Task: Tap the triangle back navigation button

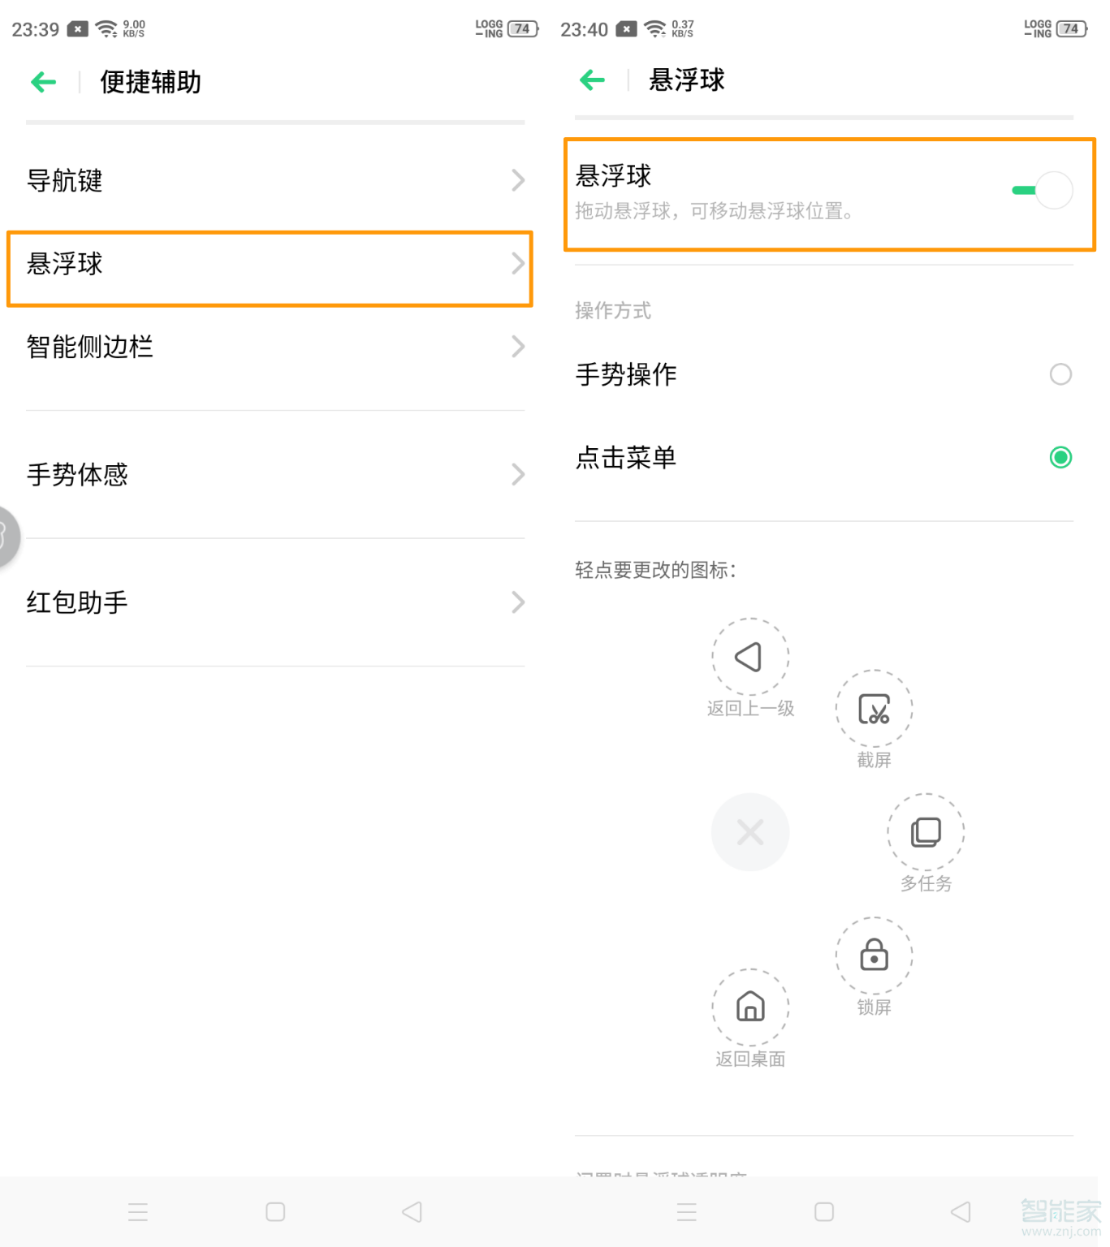Action: pyautogui.click(x=412, y=1211)
